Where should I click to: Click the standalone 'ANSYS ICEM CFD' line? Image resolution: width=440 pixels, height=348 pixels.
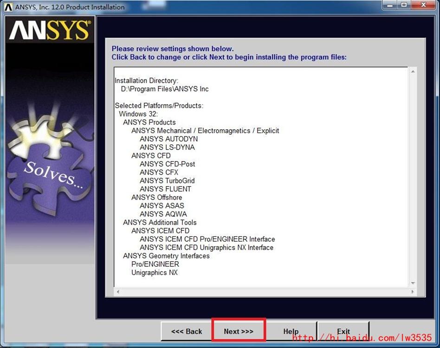click(160, 230)
